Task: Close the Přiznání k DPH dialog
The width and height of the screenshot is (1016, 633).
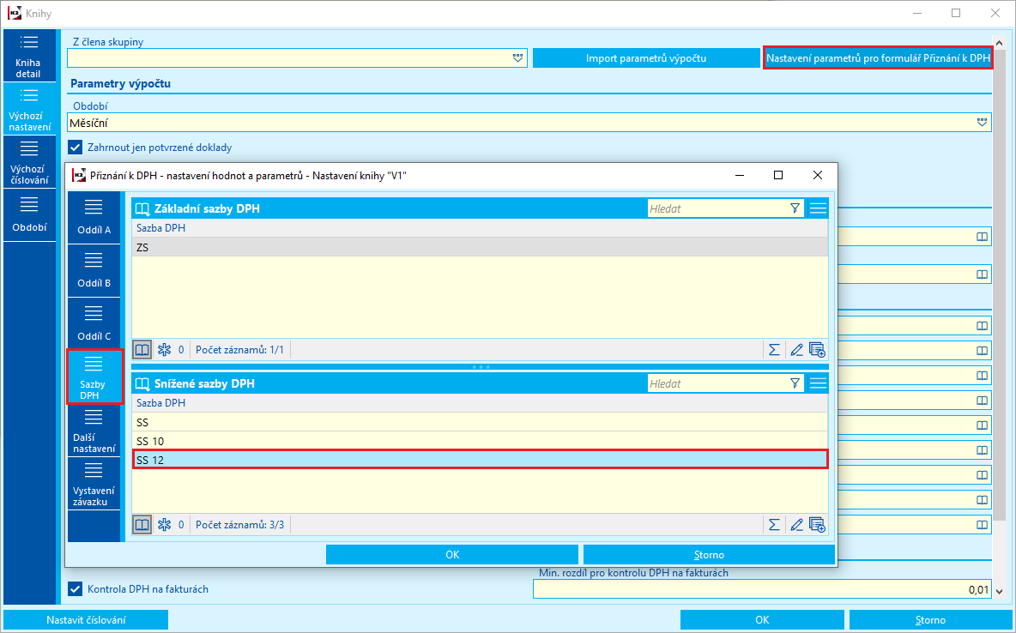Action: click(818, 176)
